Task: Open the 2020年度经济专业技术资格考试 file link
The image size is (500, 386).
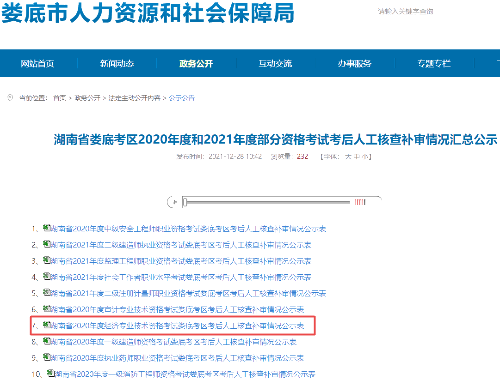Action: point(177,326)
